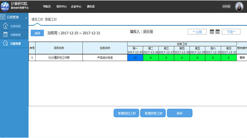Image resolution: width=247 pixels, height=138 pixels.
Task: Click the 任务名称 column header
Action: (x=105, y=48)
